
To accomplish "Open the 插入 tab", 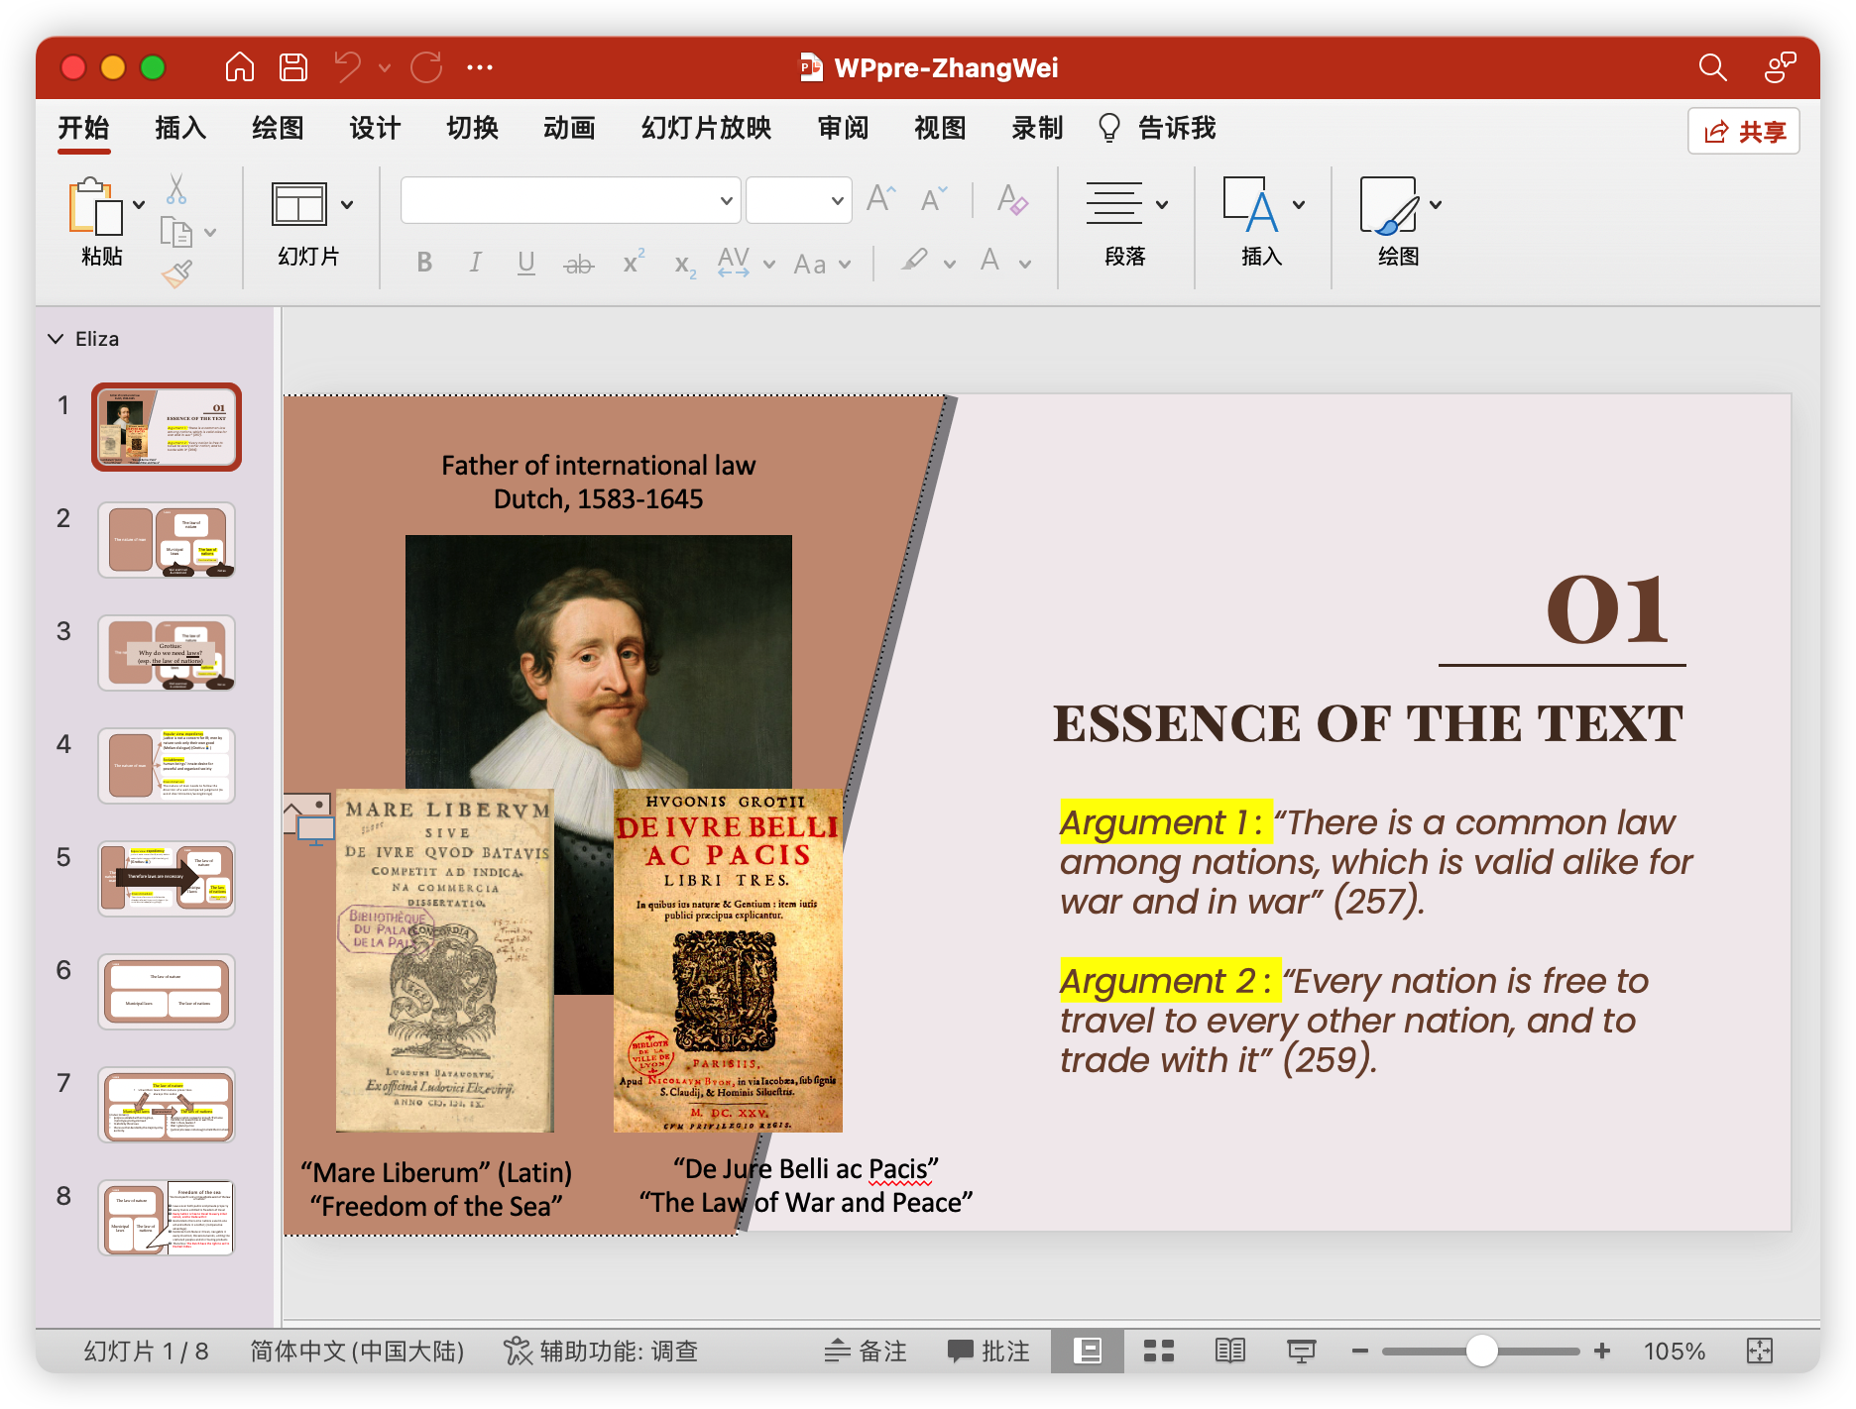I will [180, 128].
